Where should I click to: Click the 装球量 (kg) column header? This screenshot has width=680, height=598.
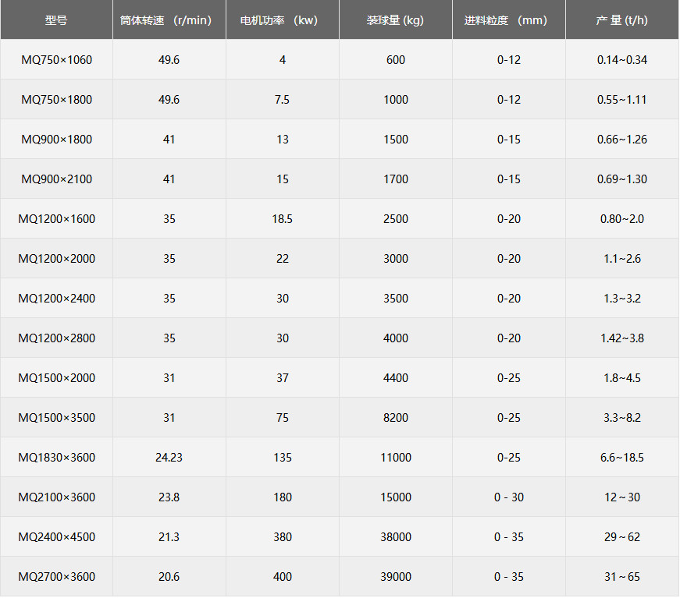(396, 20)
